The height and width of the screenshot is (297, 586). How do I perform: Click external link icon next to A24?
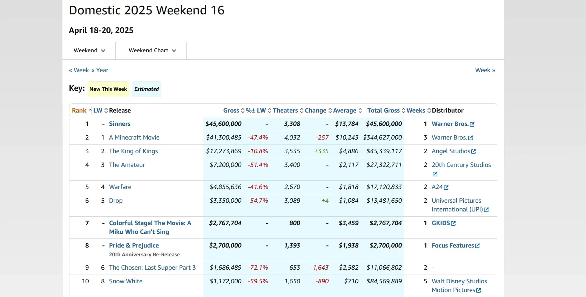(x=446, y=188)
